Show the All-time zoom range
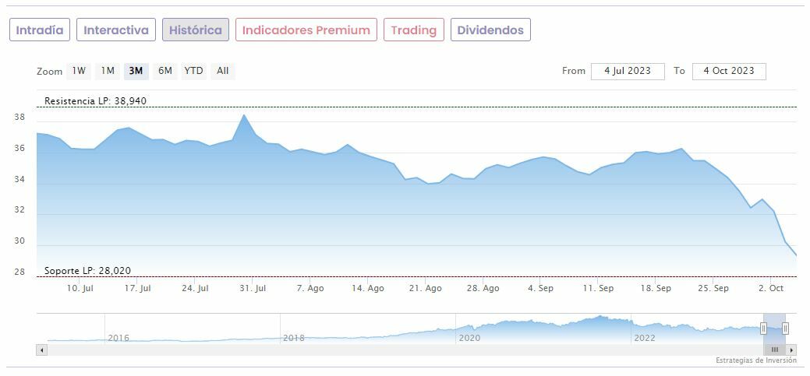Viewport: 810px width, 376px height. point(223,71)
